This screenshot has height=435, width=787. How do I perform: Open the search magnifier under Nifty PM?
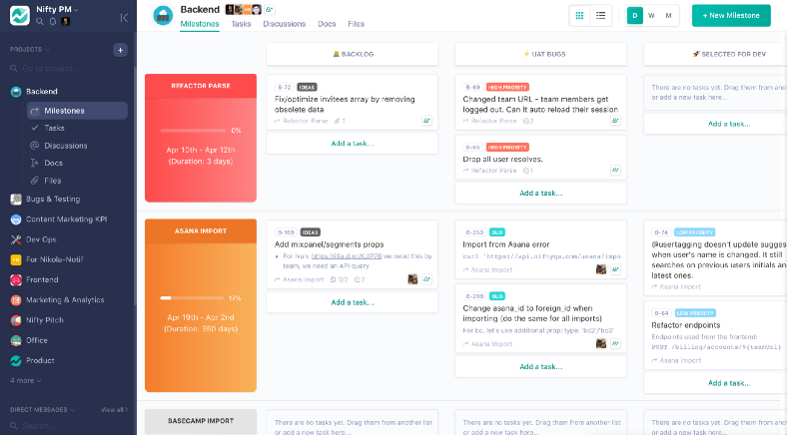click(x=40, y=22)
